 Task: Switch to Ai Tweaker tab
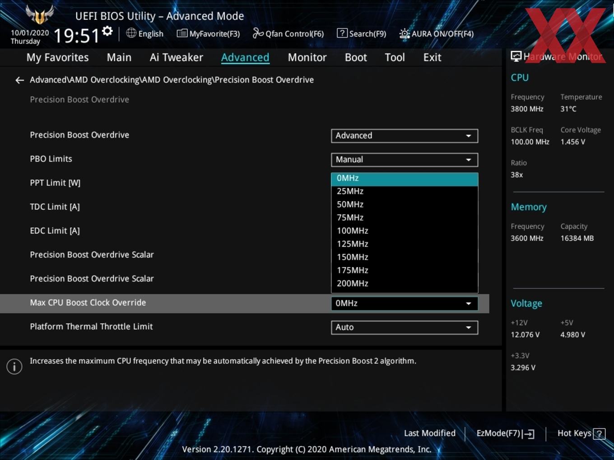tap(176, 58)
